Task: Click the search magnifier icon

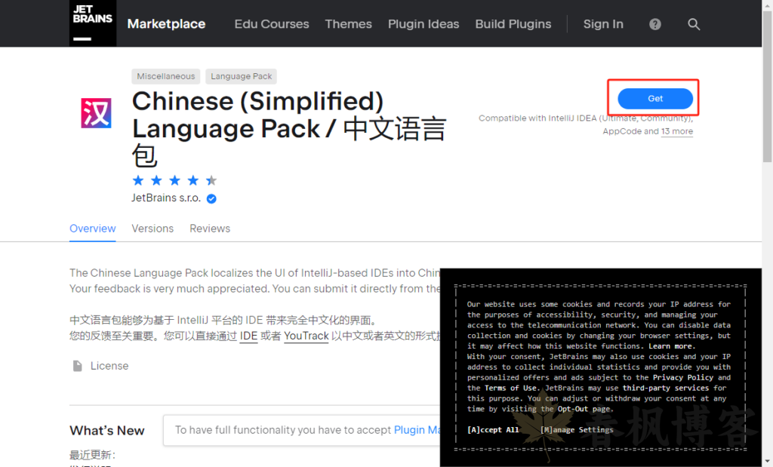Action: pyautogui.click(x=694, y=24)
